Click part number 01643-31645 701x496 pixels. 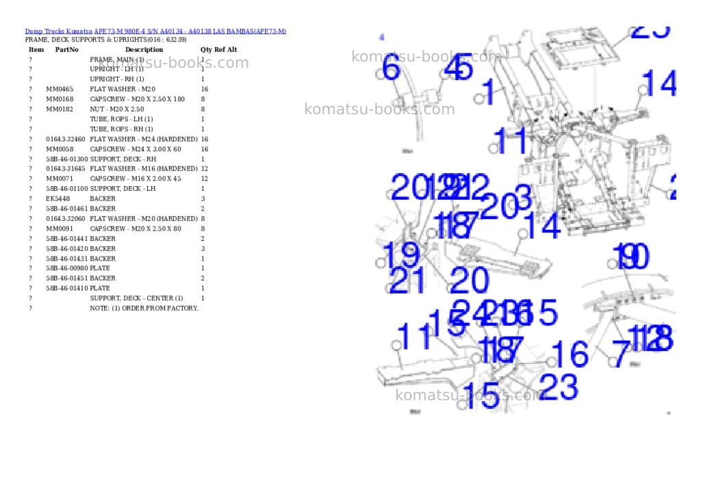pyautogui.click(x=65, y=169)
